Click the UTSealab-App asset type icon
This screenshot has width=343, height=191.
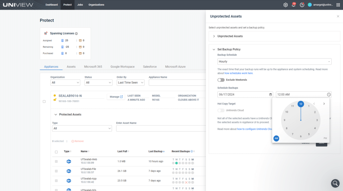[x=69, y=181]
